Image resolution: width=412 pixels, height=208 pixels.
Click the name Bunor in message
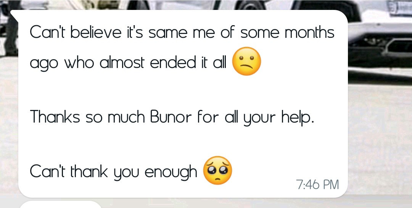[x=171, y=117]
